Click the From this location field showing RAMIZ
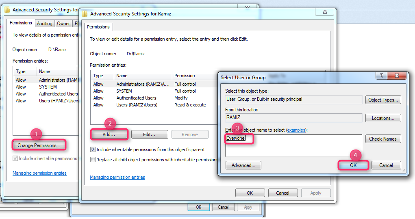The width and height of the screenshot is (415, 219). click(x=293, y=118)
